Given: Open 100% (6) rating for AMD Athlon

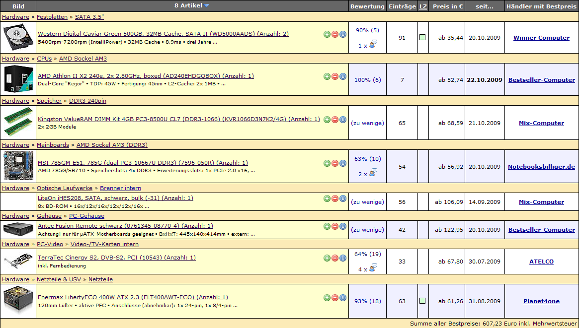Looking at the screenshot, I should tap(367, 79).
